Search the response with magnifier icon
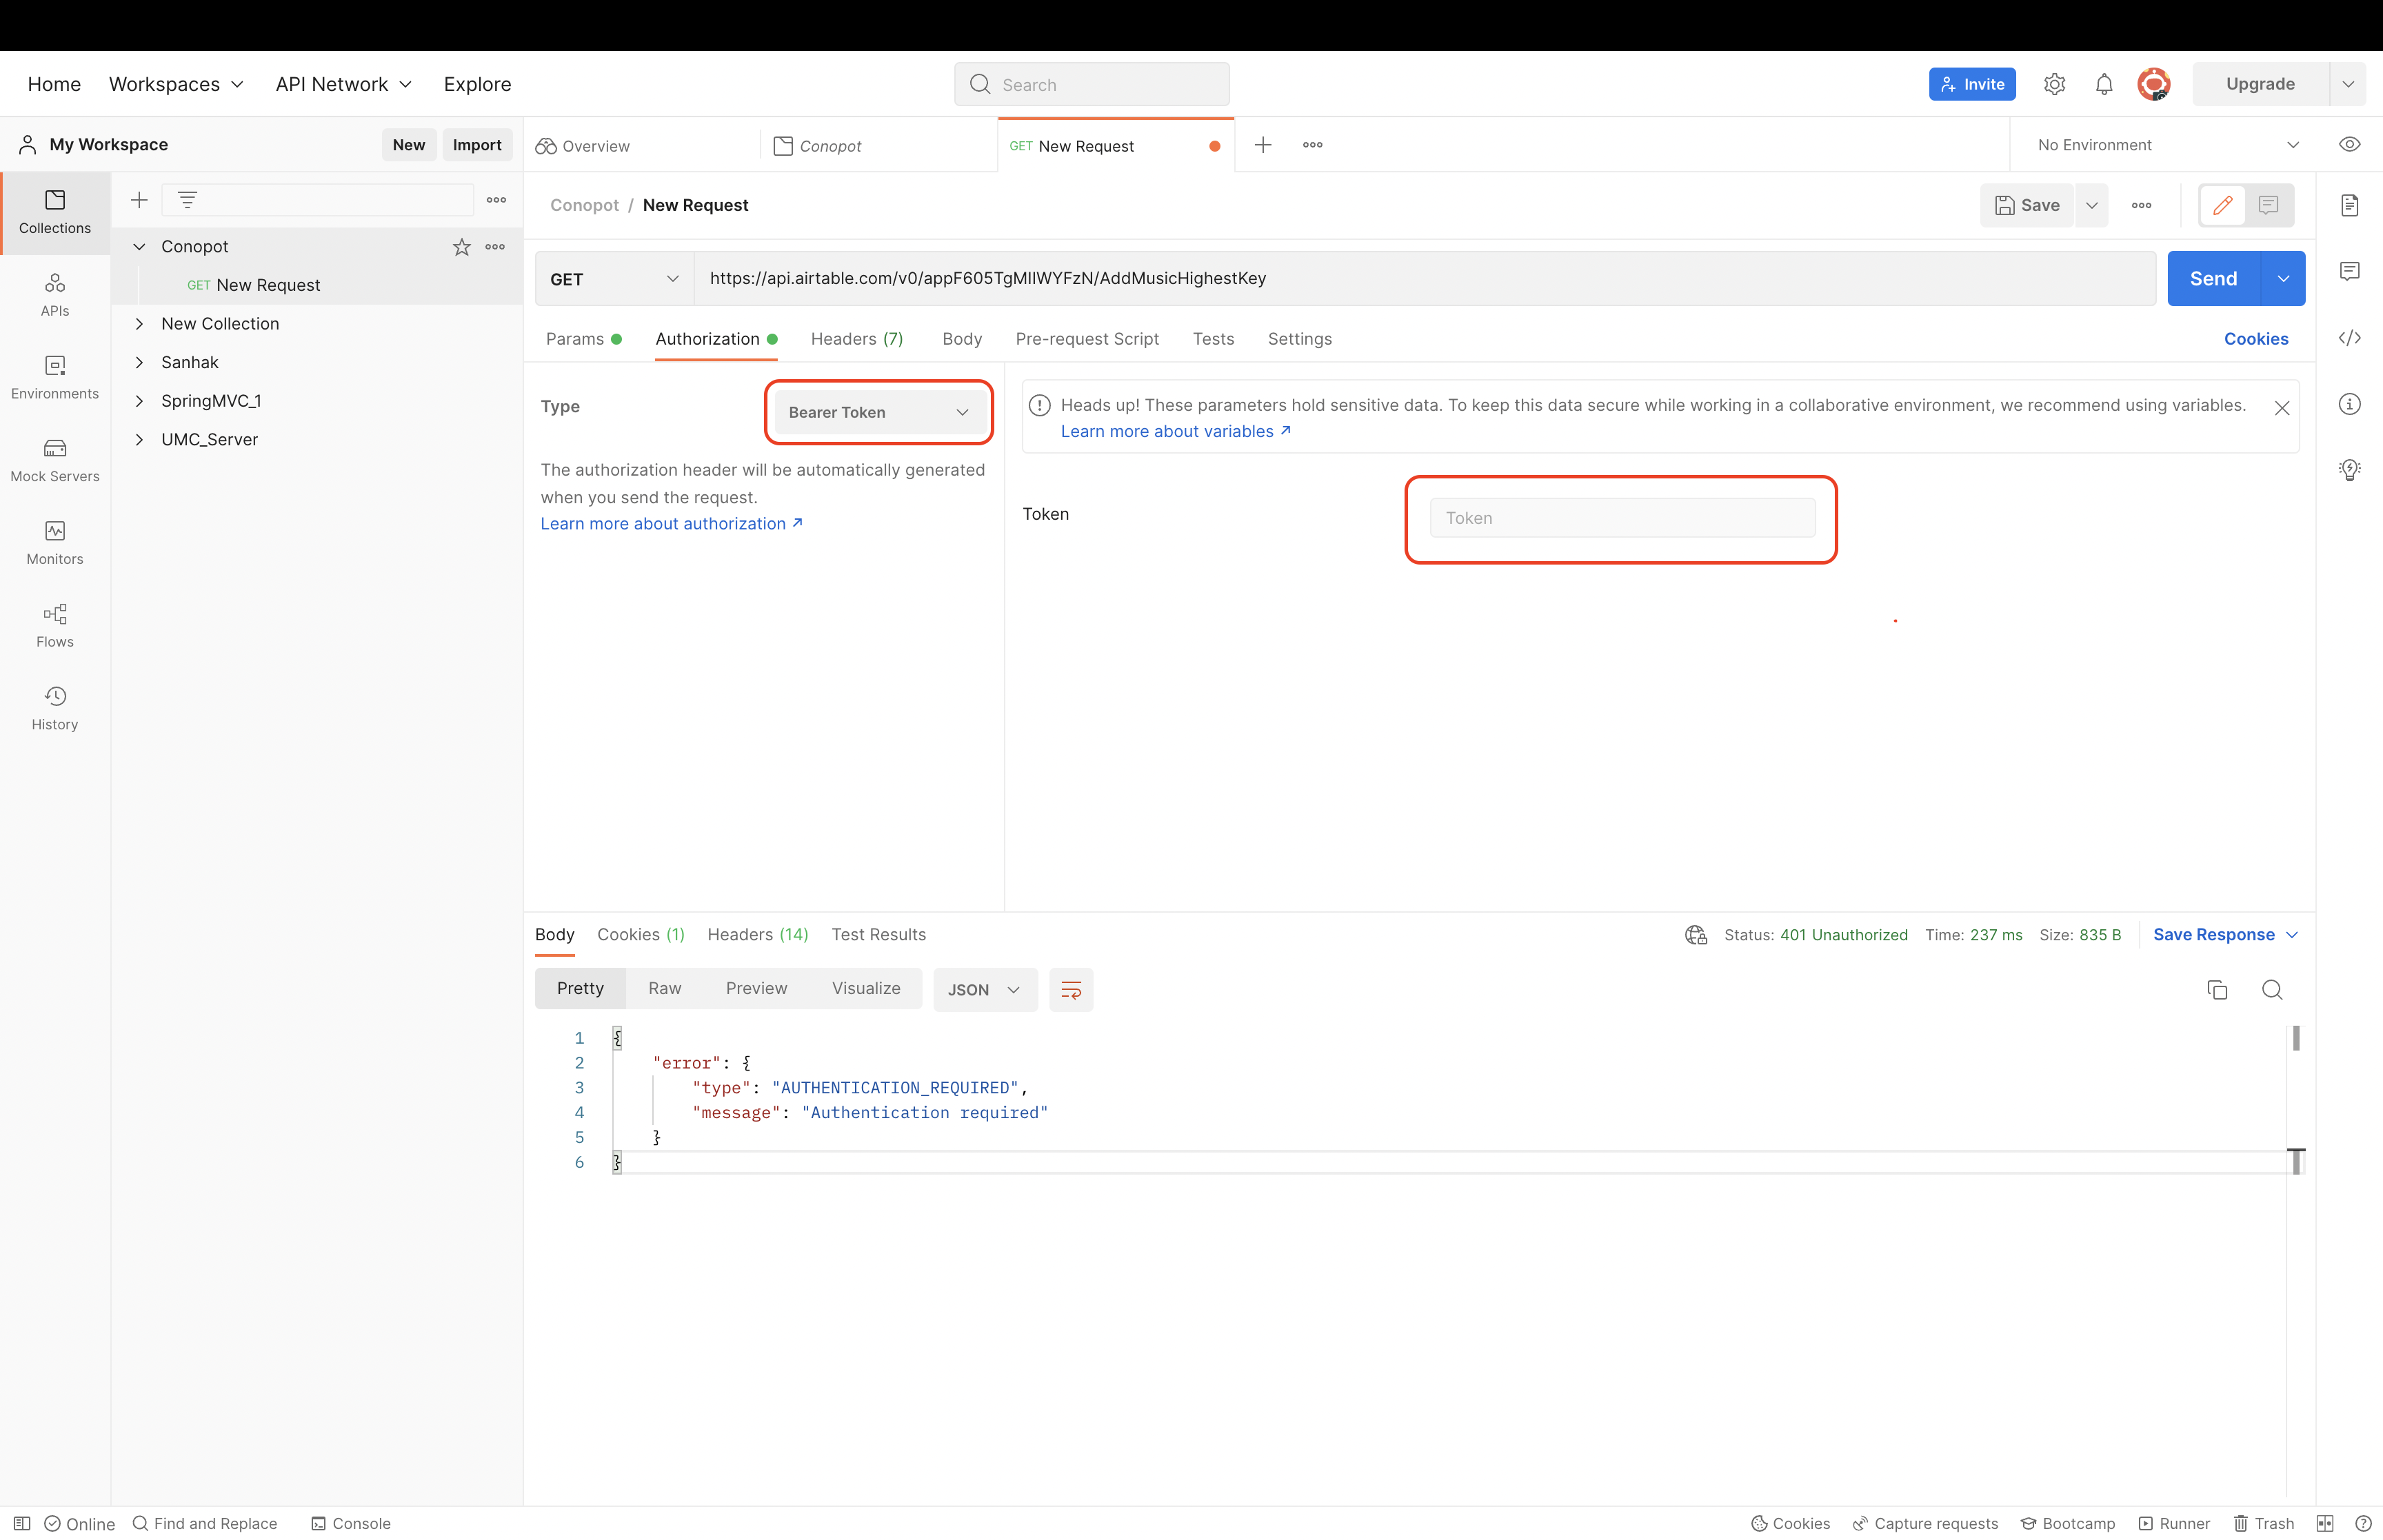 pyautogui.click(x=2271, y=990)
